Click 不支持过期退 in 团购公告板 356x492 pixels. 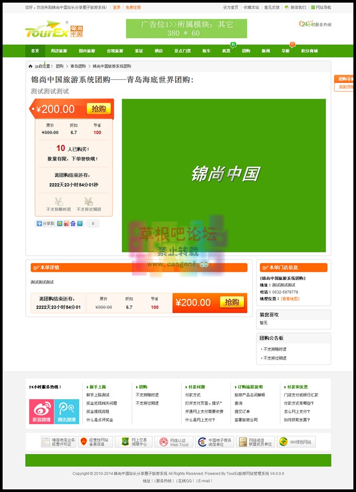pyautogui.click(x=275, y=358)
